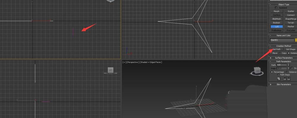This screenshot has width=297, height=118.
Task: Select the Distance radio button
Action: tap(287, 72)
